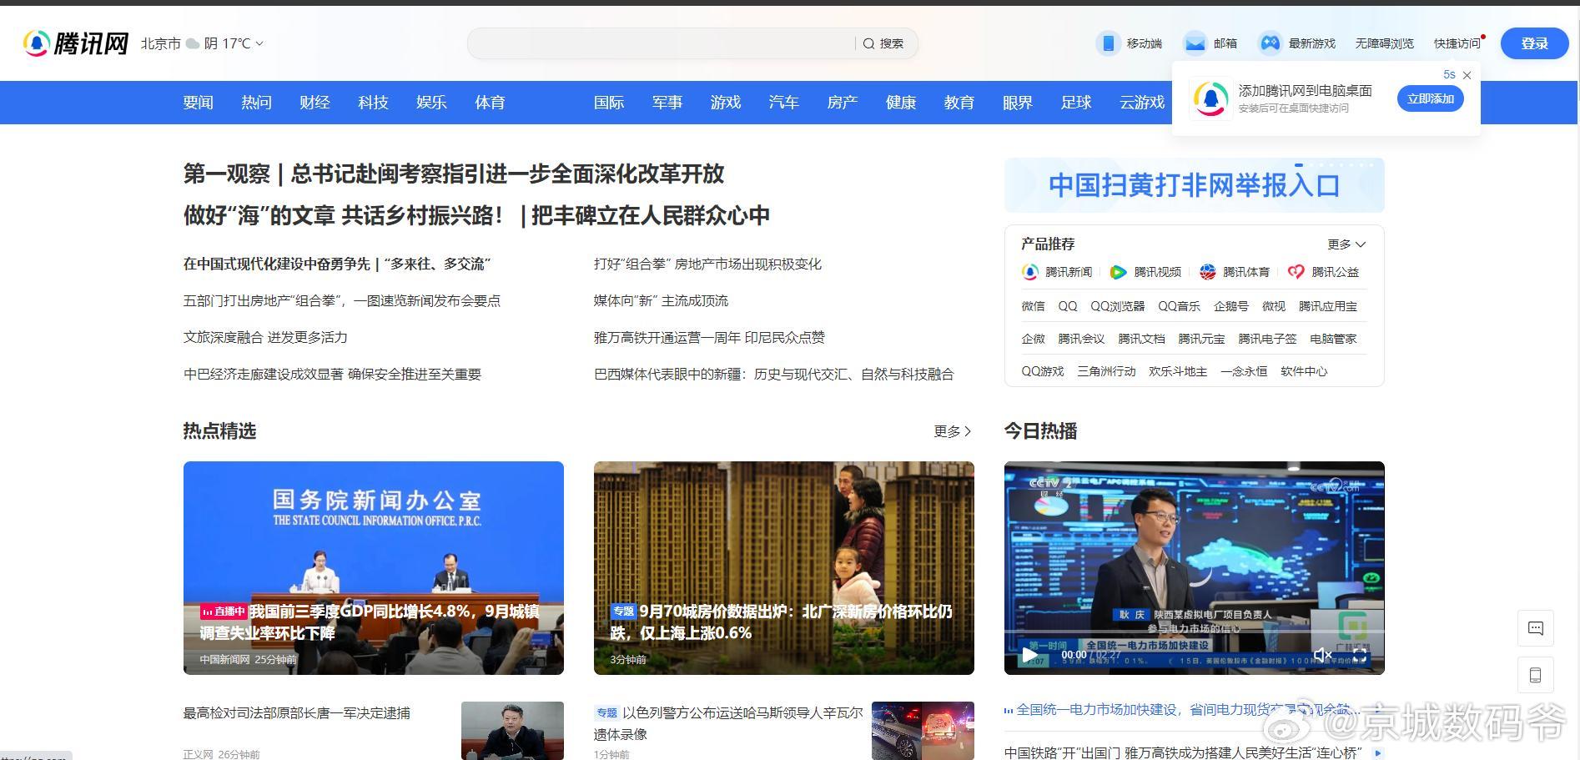1580x760 pixels.
Task: Close the add-to-desktop popup
Action: 1467,75
